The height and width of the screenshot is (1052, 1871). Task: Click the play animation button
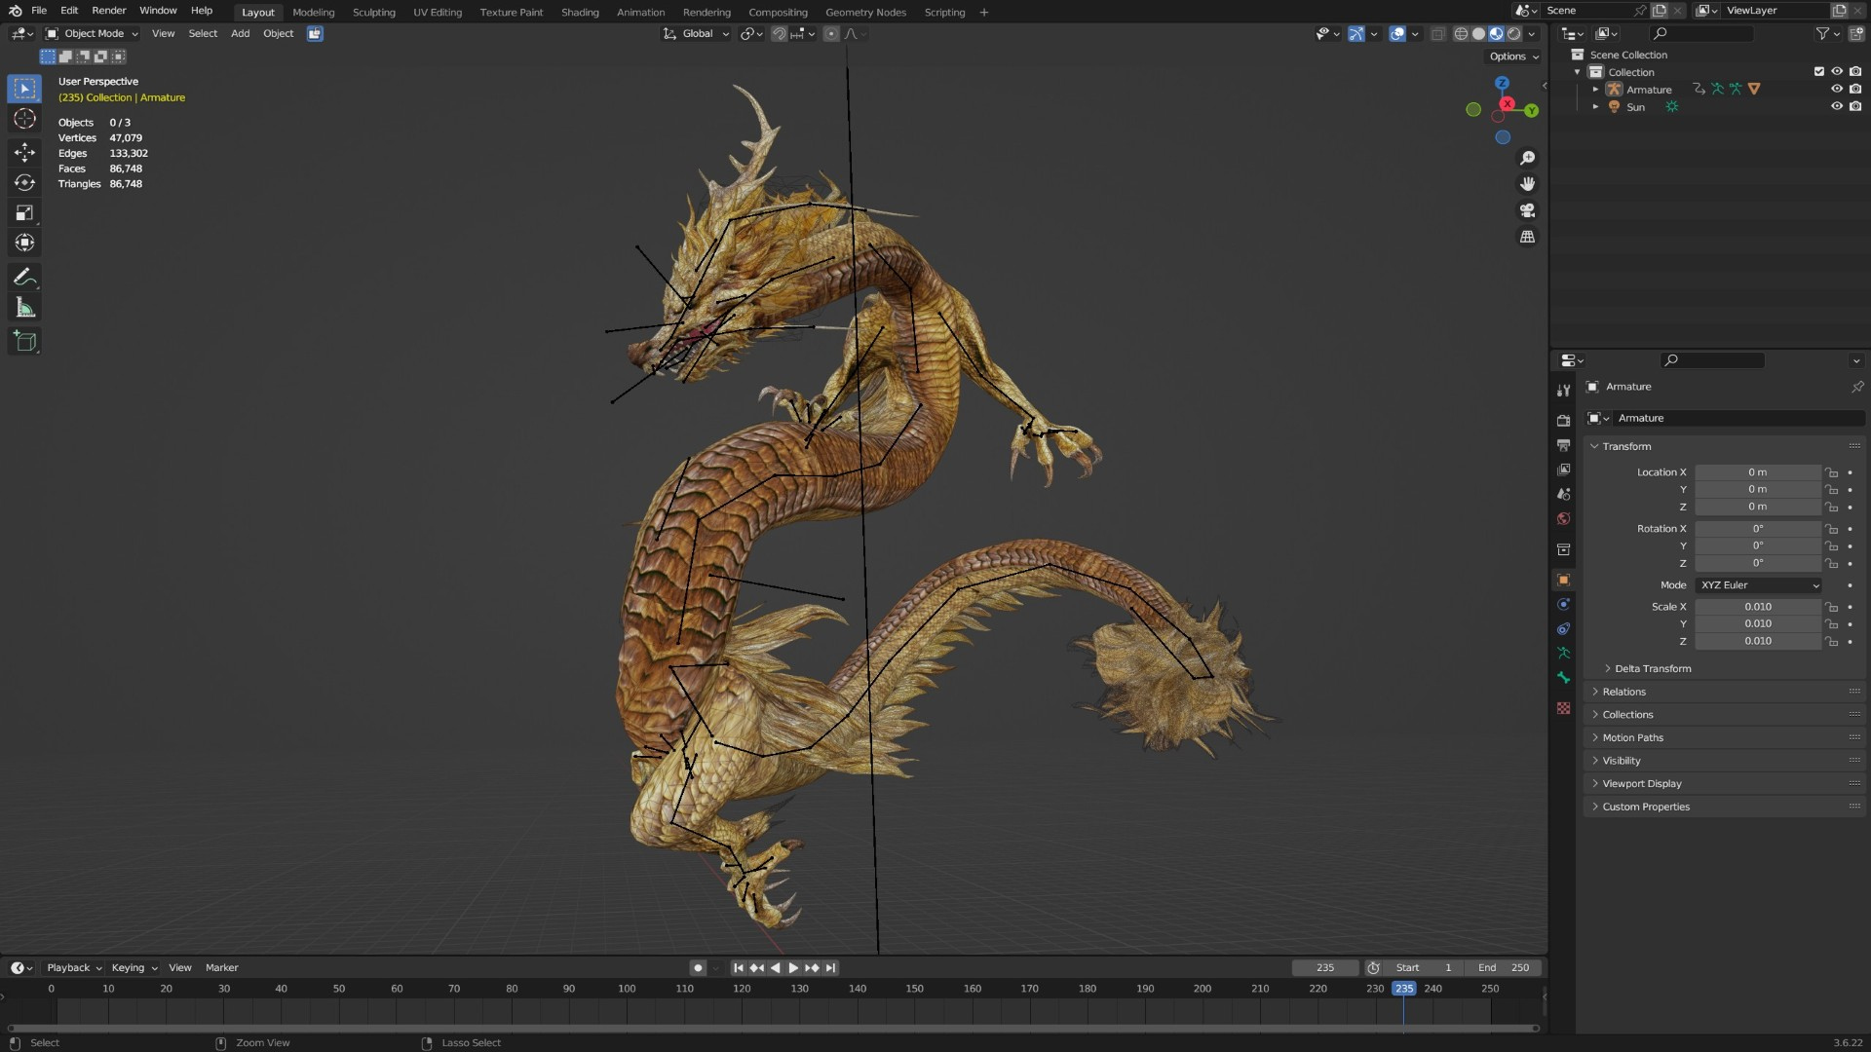pyautogui.click(x=793, y=968)
